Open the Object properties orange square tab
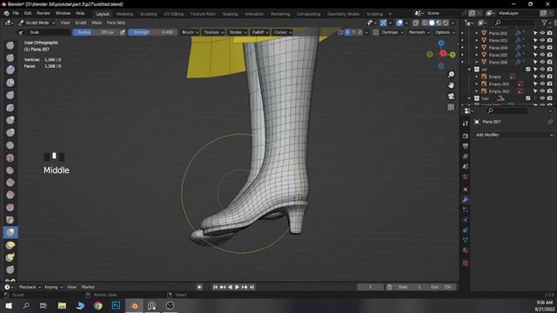The height and width of the screenshot is (313, 557). tap(466, 190)
